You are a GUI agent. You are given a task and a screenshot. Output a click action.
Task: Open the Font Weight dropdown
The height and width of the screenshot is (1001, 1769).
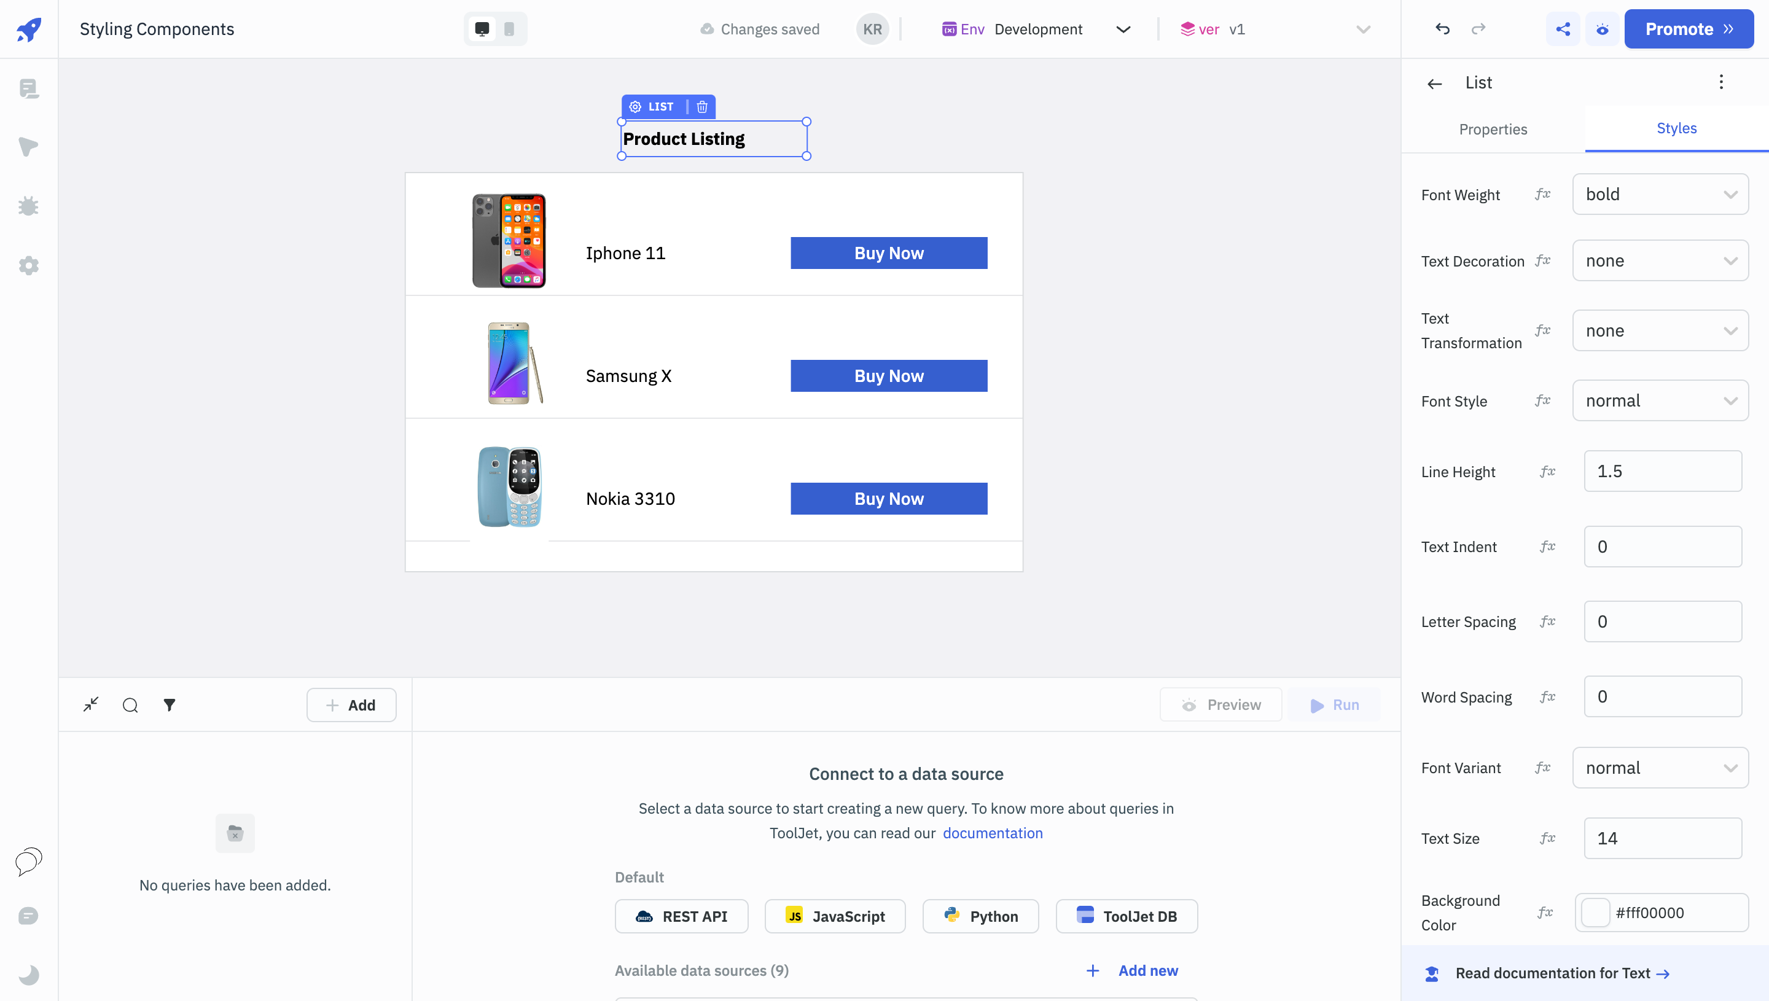(x=1660, y=195)
